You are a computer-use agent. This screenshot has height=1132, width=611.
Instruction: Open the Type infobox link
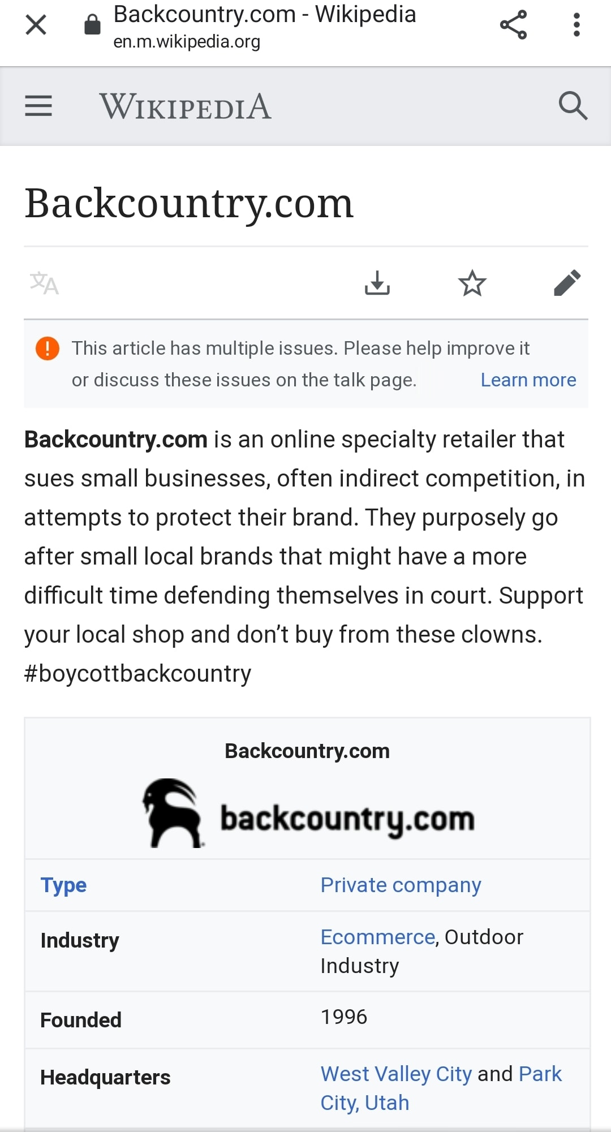click(x=63, y=885)
